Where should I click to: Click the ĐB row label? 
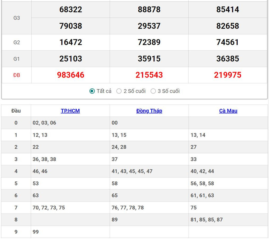pos(17,75)
